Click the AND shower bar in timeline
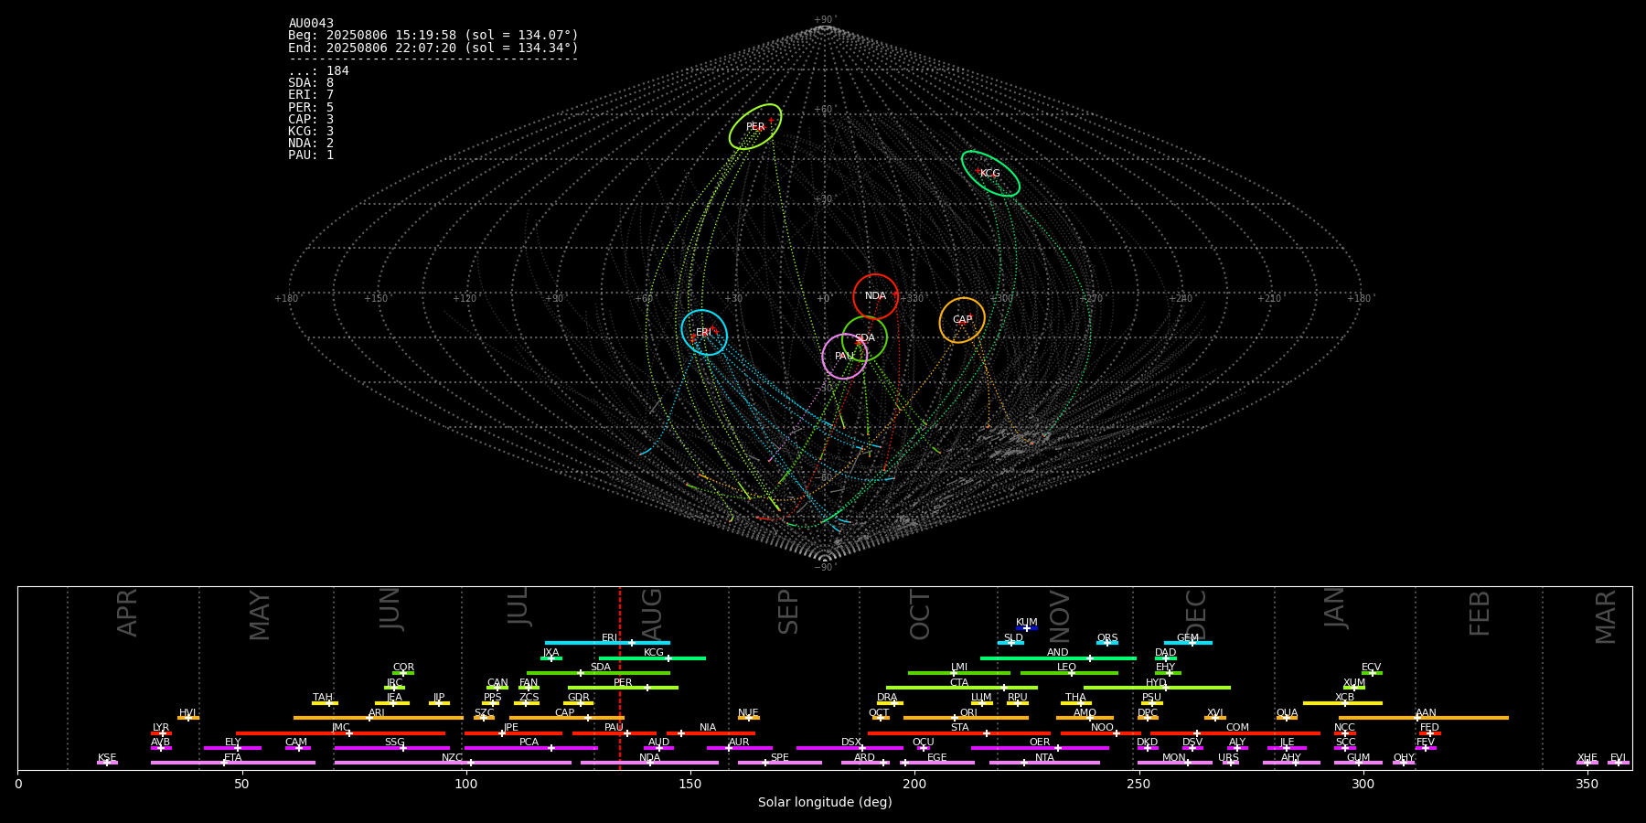This screenshot has height=823, width=1646. [x=1058, y=658]
